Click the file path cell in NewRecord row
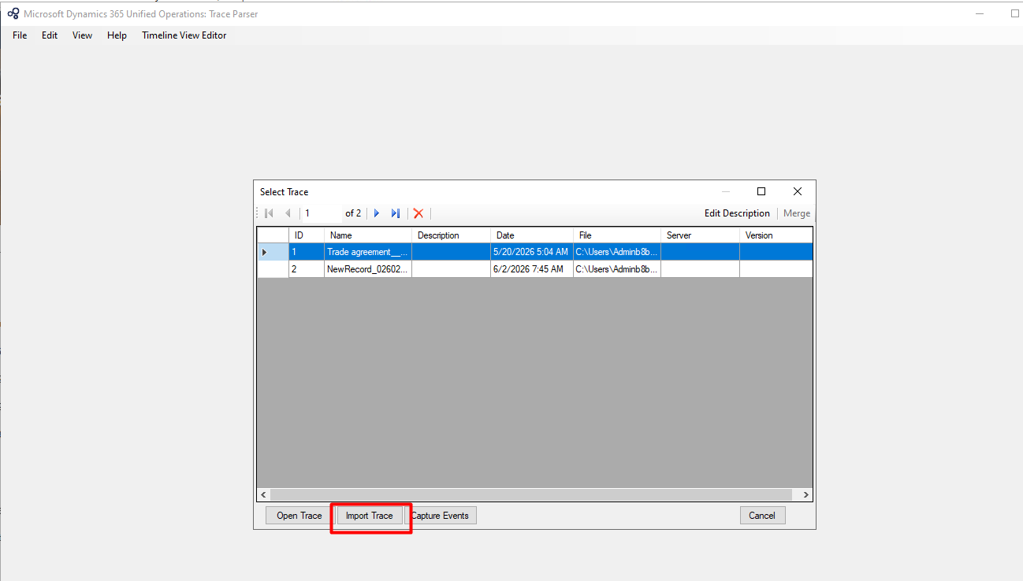Screen dimensions: 1023x581 (x=617, y=269)
